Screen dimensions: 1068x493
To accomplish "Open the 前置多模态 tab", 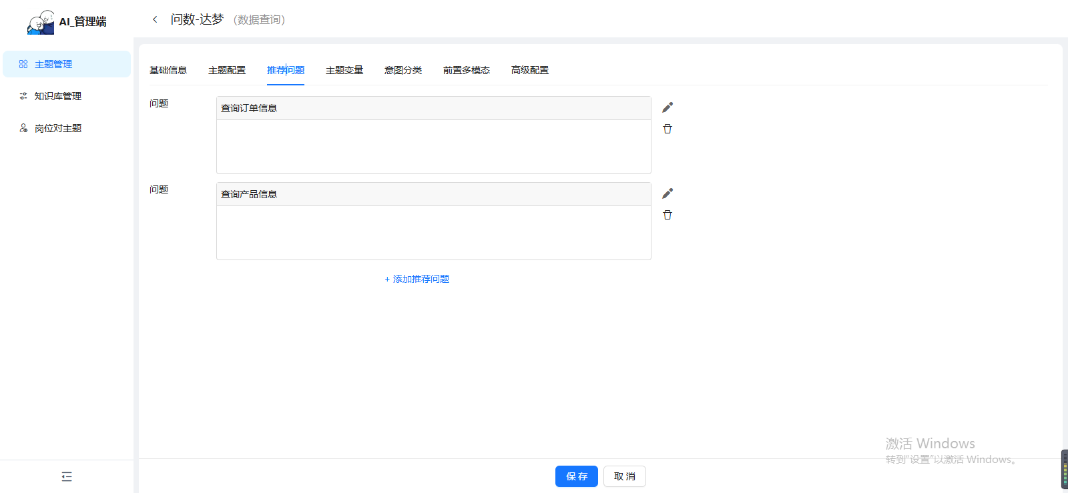I will click(467, 70).
